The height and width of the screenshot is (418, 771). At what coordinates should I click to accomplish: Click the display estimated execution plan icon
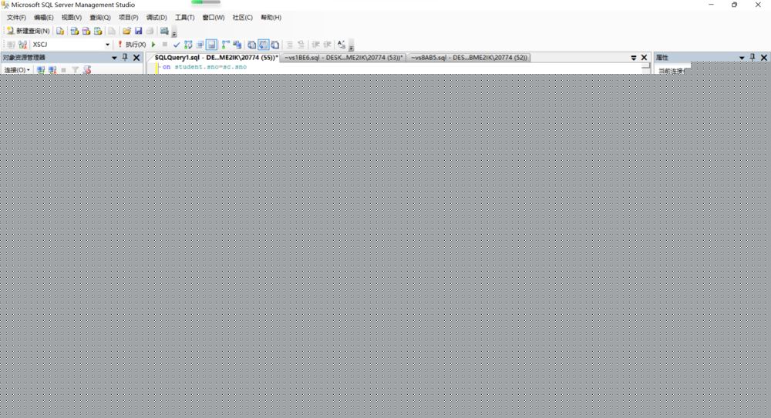coord(188,45)
